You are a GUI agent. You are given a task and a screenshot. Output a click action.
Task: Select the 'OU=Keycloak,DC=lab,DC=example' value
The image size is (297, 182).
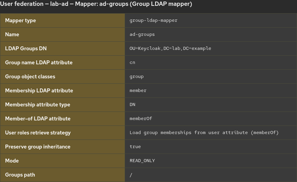click(x=170, y=49)
